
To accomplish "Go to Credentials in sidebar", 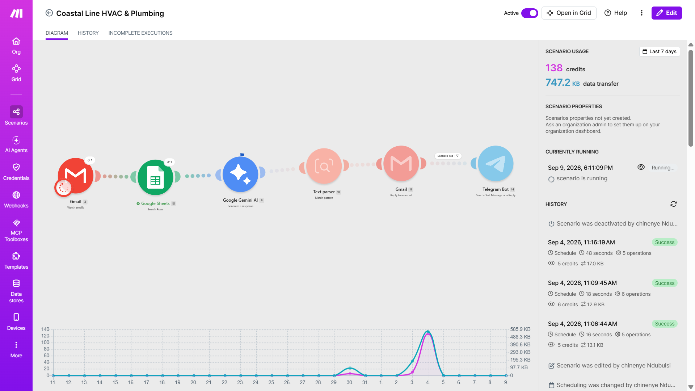I will click(x=16, y=172).
